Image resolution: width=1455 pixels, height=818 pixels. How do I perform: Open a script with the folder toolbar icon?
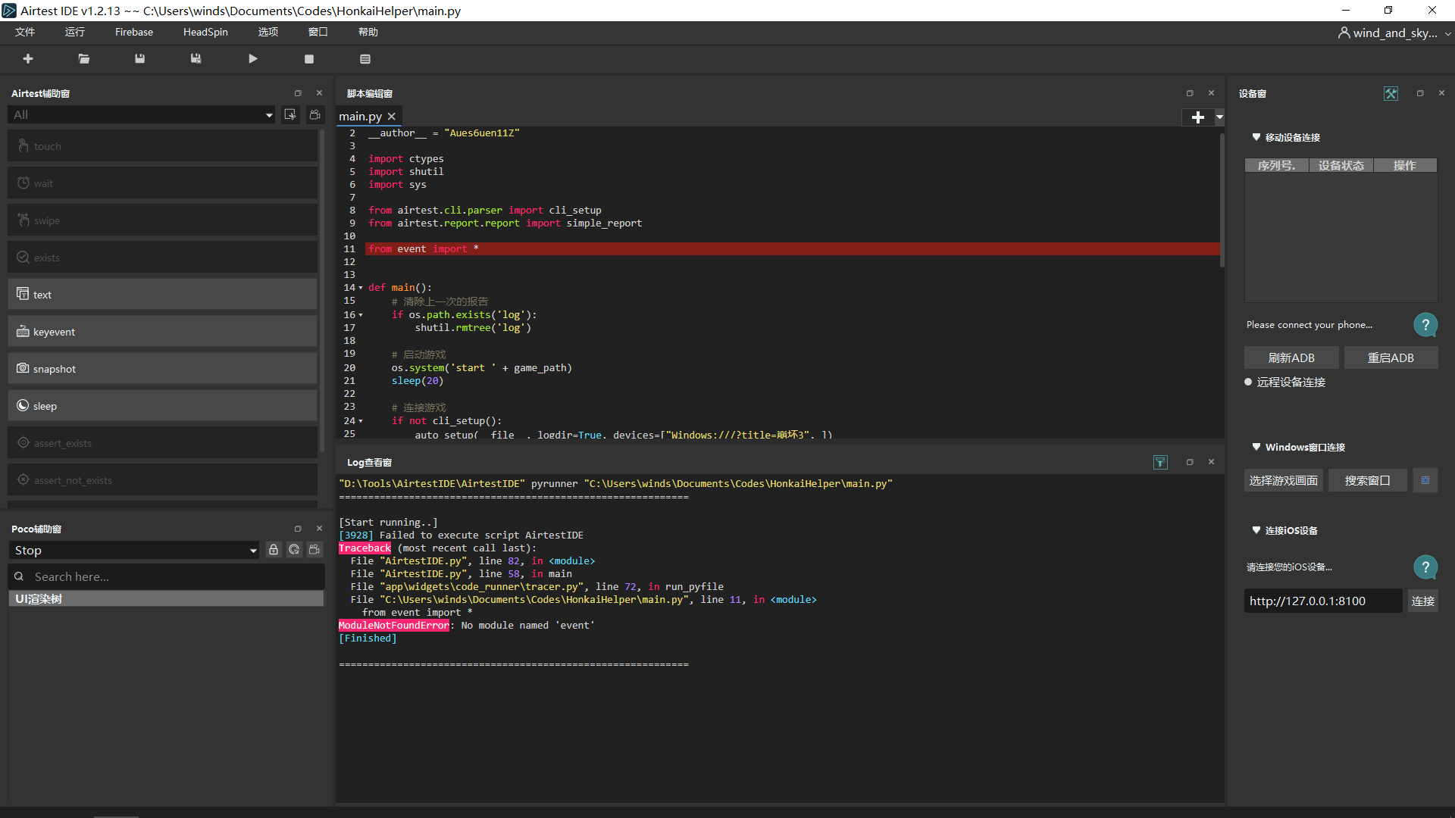point(84,59)
